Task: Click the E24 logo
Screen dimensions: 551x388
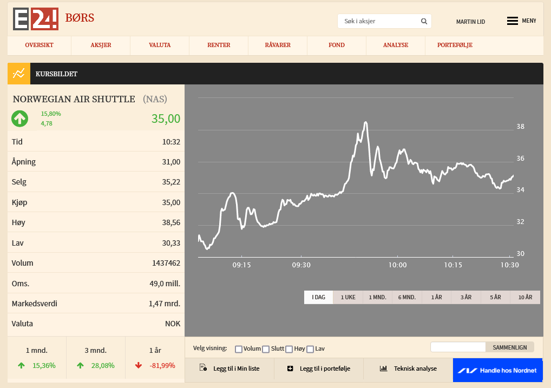Action: coord(36,19)
